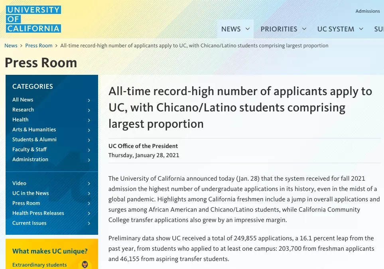Select Research category
Image resolution: width=384 pixels, height=269 pixels.
(23, 110)
